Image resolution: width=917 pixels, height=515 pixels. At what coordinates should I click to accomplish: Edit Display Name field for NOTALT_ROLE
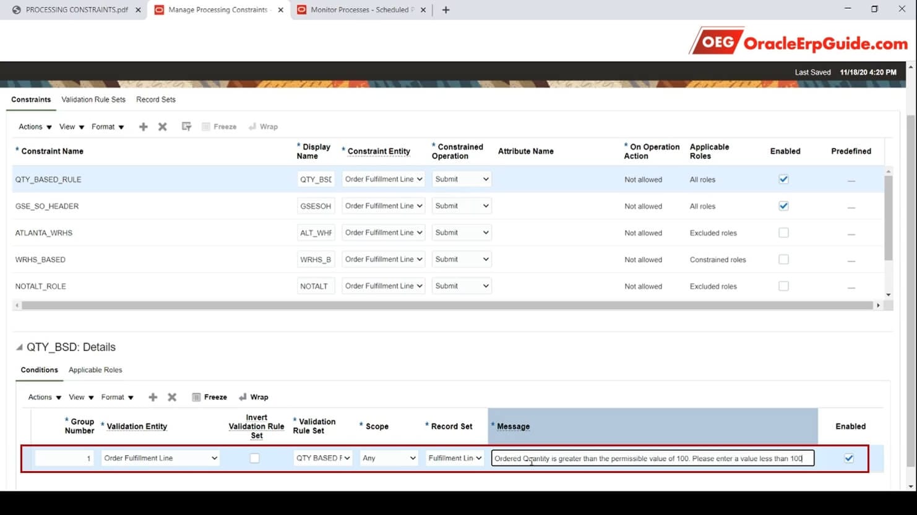coord(316,286)
